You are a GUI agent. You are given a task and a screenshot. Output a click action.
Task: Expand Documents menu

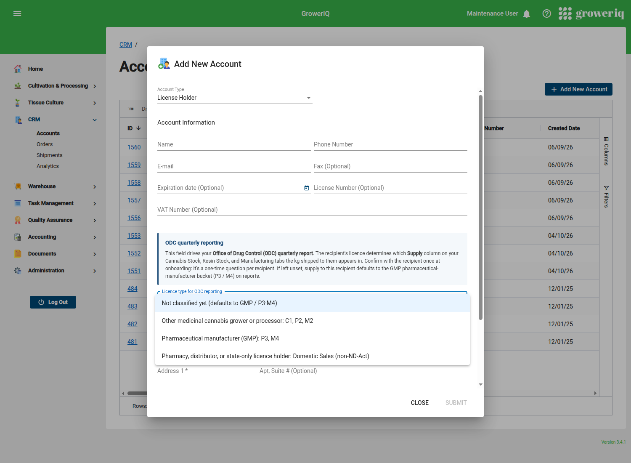tap(95, 254)
